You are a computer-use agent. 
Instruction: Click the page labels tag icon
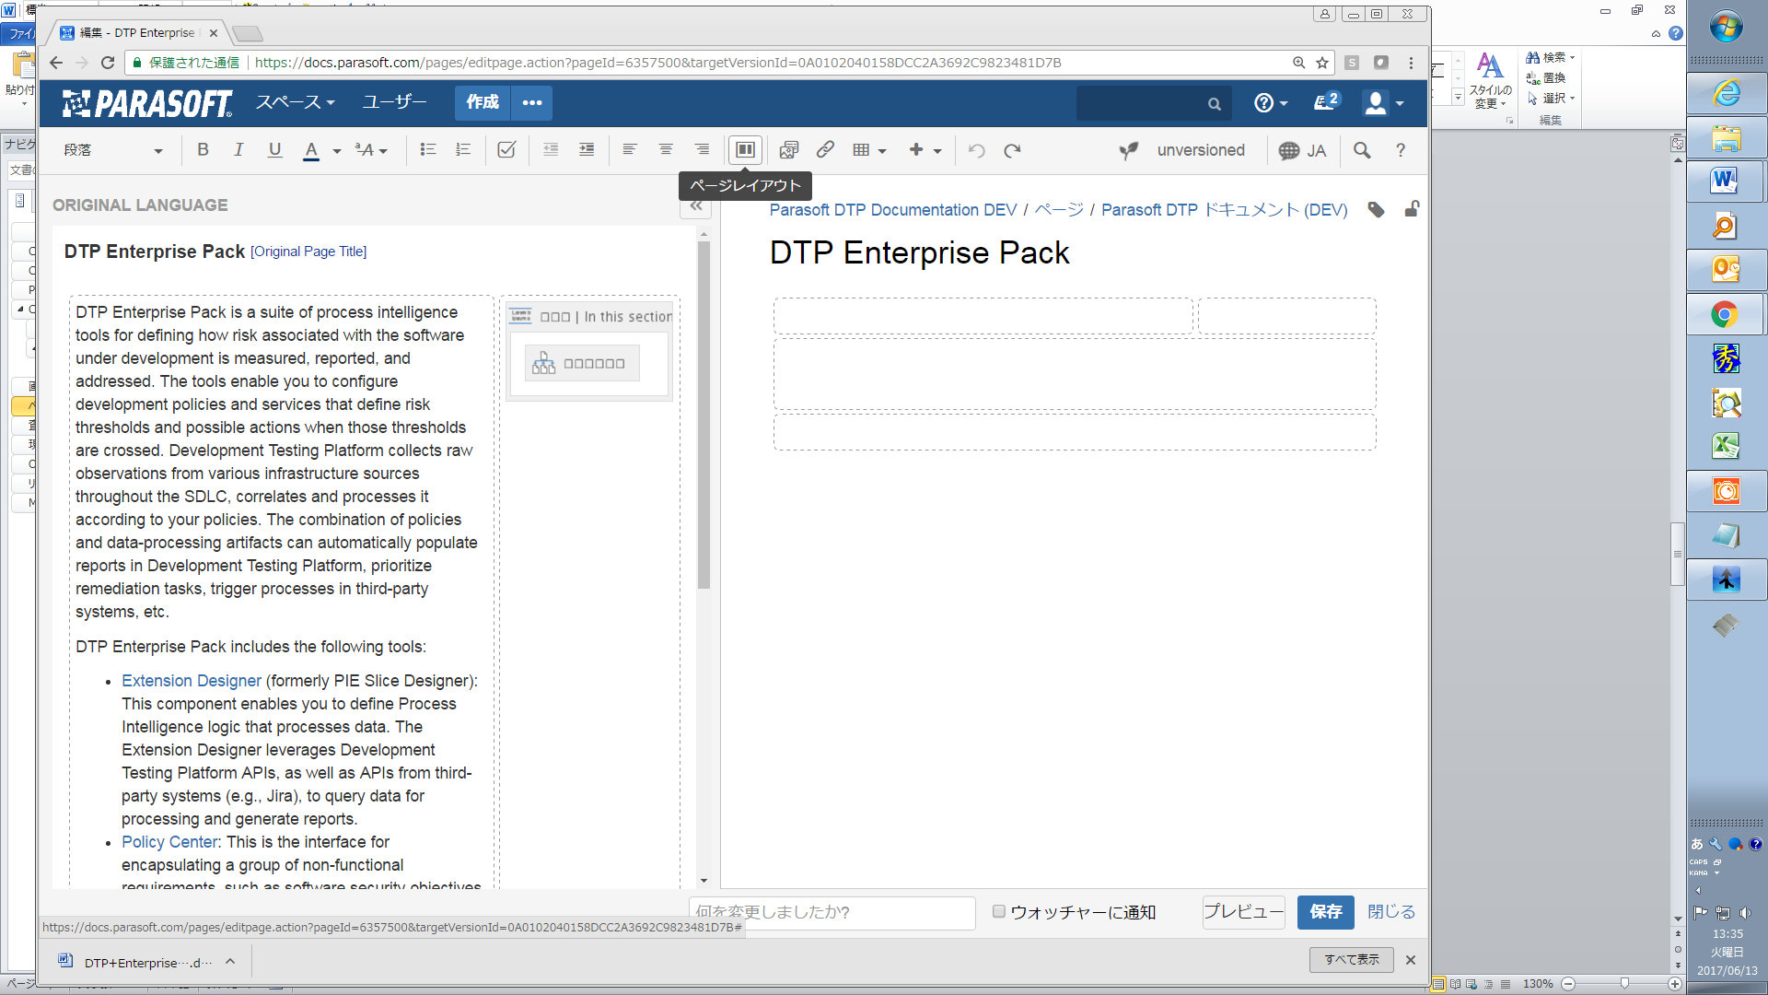pyautogui.click(x=1376, y=210)
